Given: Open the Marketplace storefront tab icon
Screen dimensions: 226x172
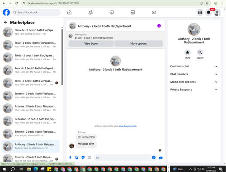Looking at the screenshot, I should click(133, 12).
